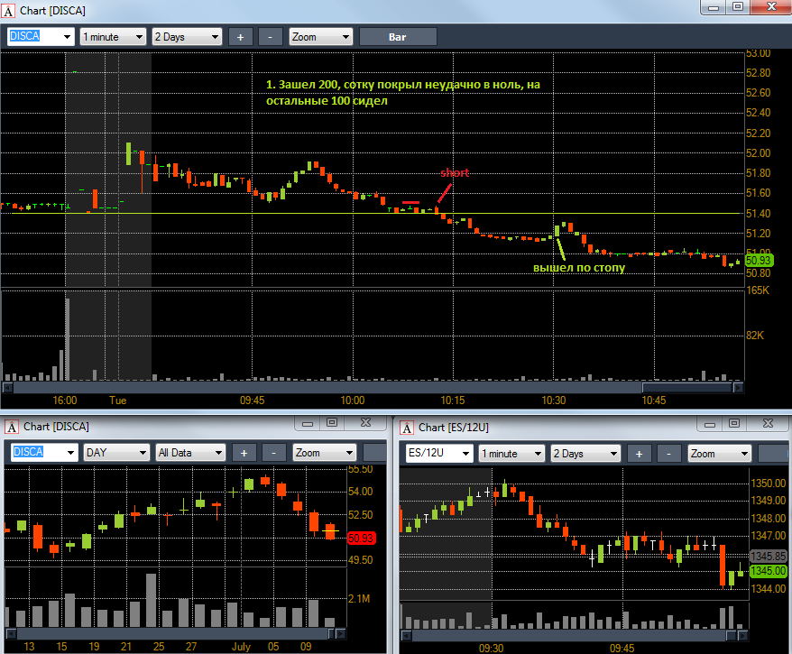Click the plus button in the ES/12U chart
Screen dimensions: 792x654
pos(640,453)
